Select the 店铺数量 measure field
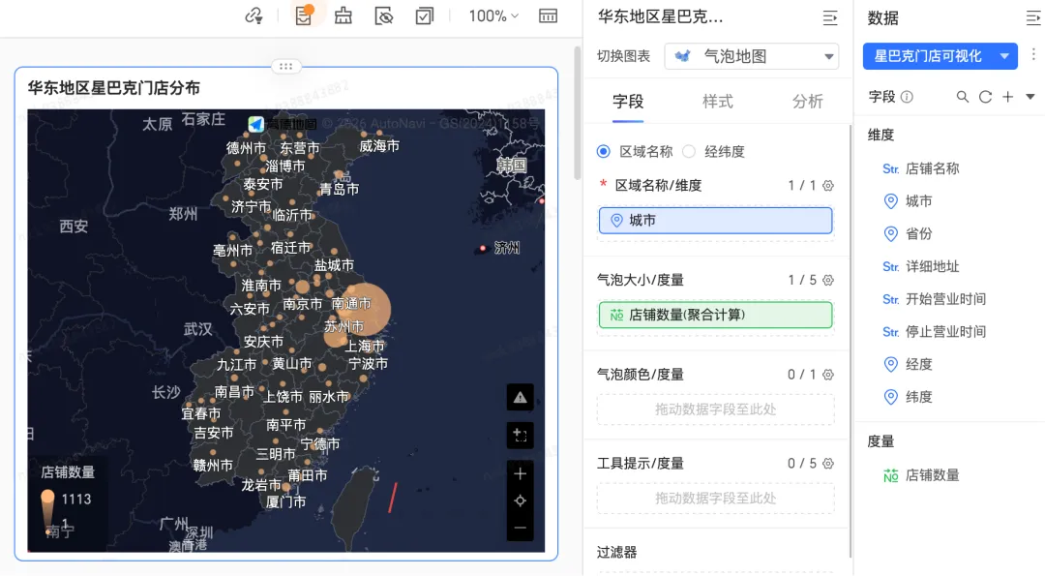Screen dimensions: 1045x576 pos(932,475)
